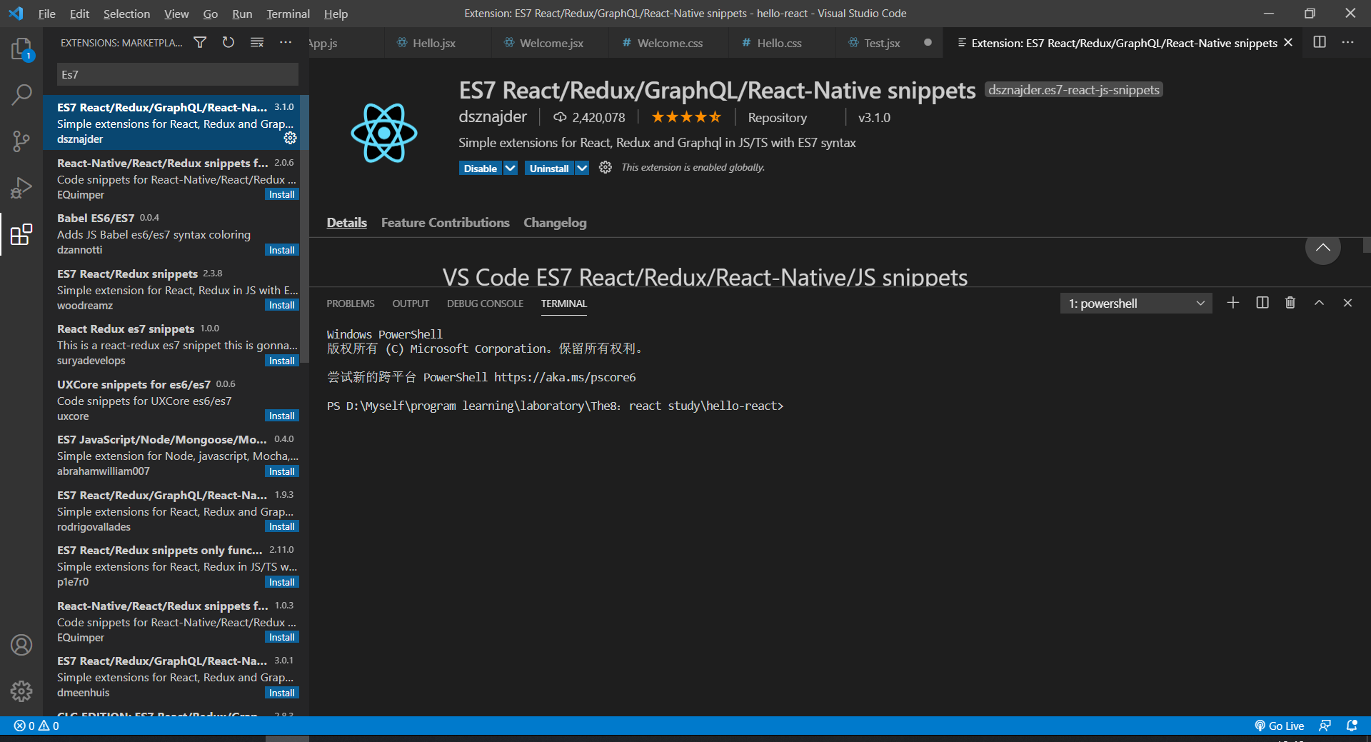Open manage gear for selected ES7 extension

point(290,138)
